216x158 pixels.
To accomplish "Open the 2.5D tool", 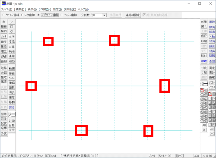I will [12, 121].
